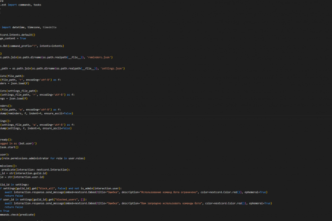
Task: Click the 'ngs = json.load(f)' line
Action: coord(14,99)
